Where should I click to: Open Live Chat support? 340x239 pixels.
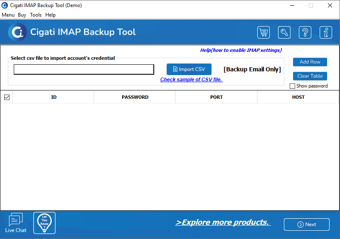16,223
